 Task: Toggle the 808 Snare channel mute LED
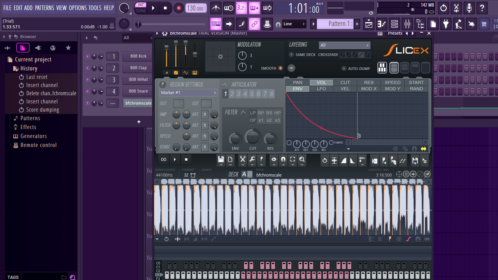(87, 91)
